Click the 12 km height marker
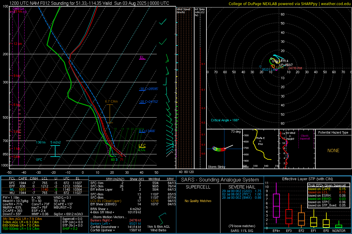 click(x=18, y=44)
